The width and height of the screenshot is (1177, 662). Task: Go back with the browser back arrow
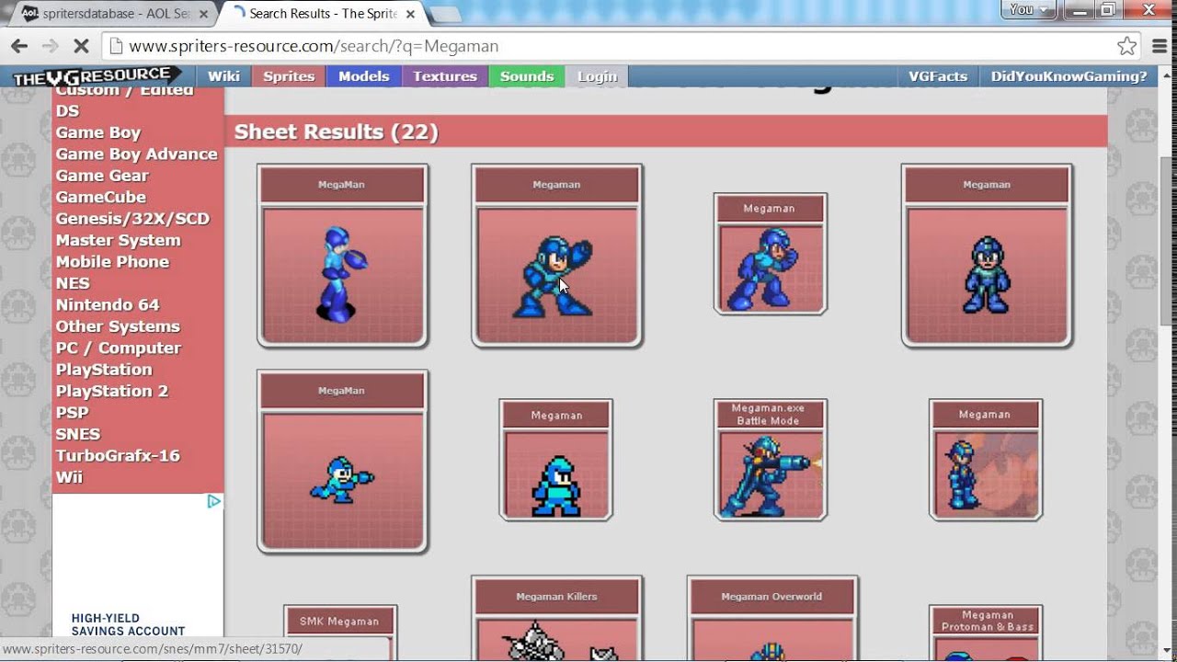pyautogui.click(x=19, y=46)
